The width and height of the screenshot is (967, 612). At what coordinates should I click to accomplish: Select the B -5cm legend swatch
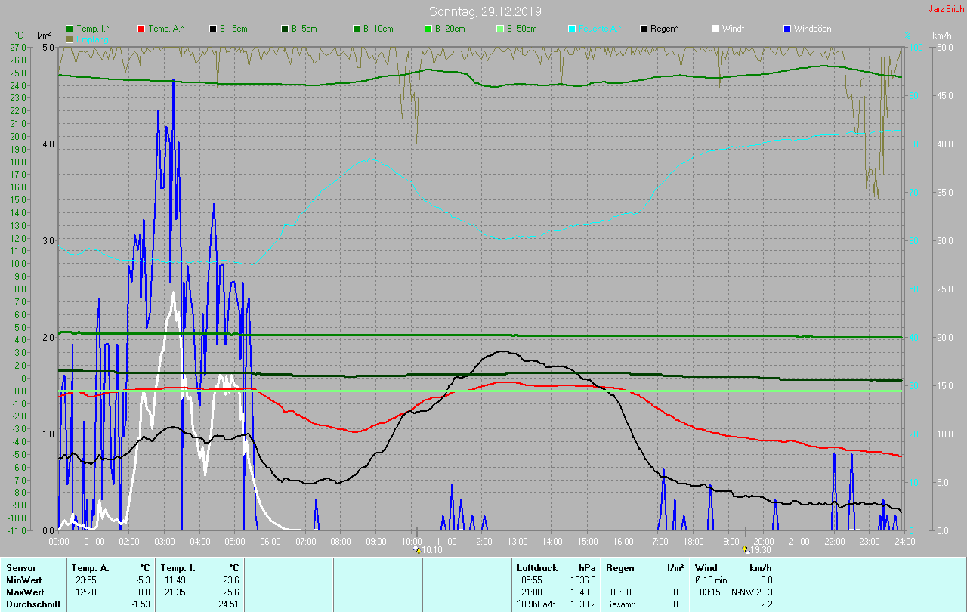(x=285, y=29)
